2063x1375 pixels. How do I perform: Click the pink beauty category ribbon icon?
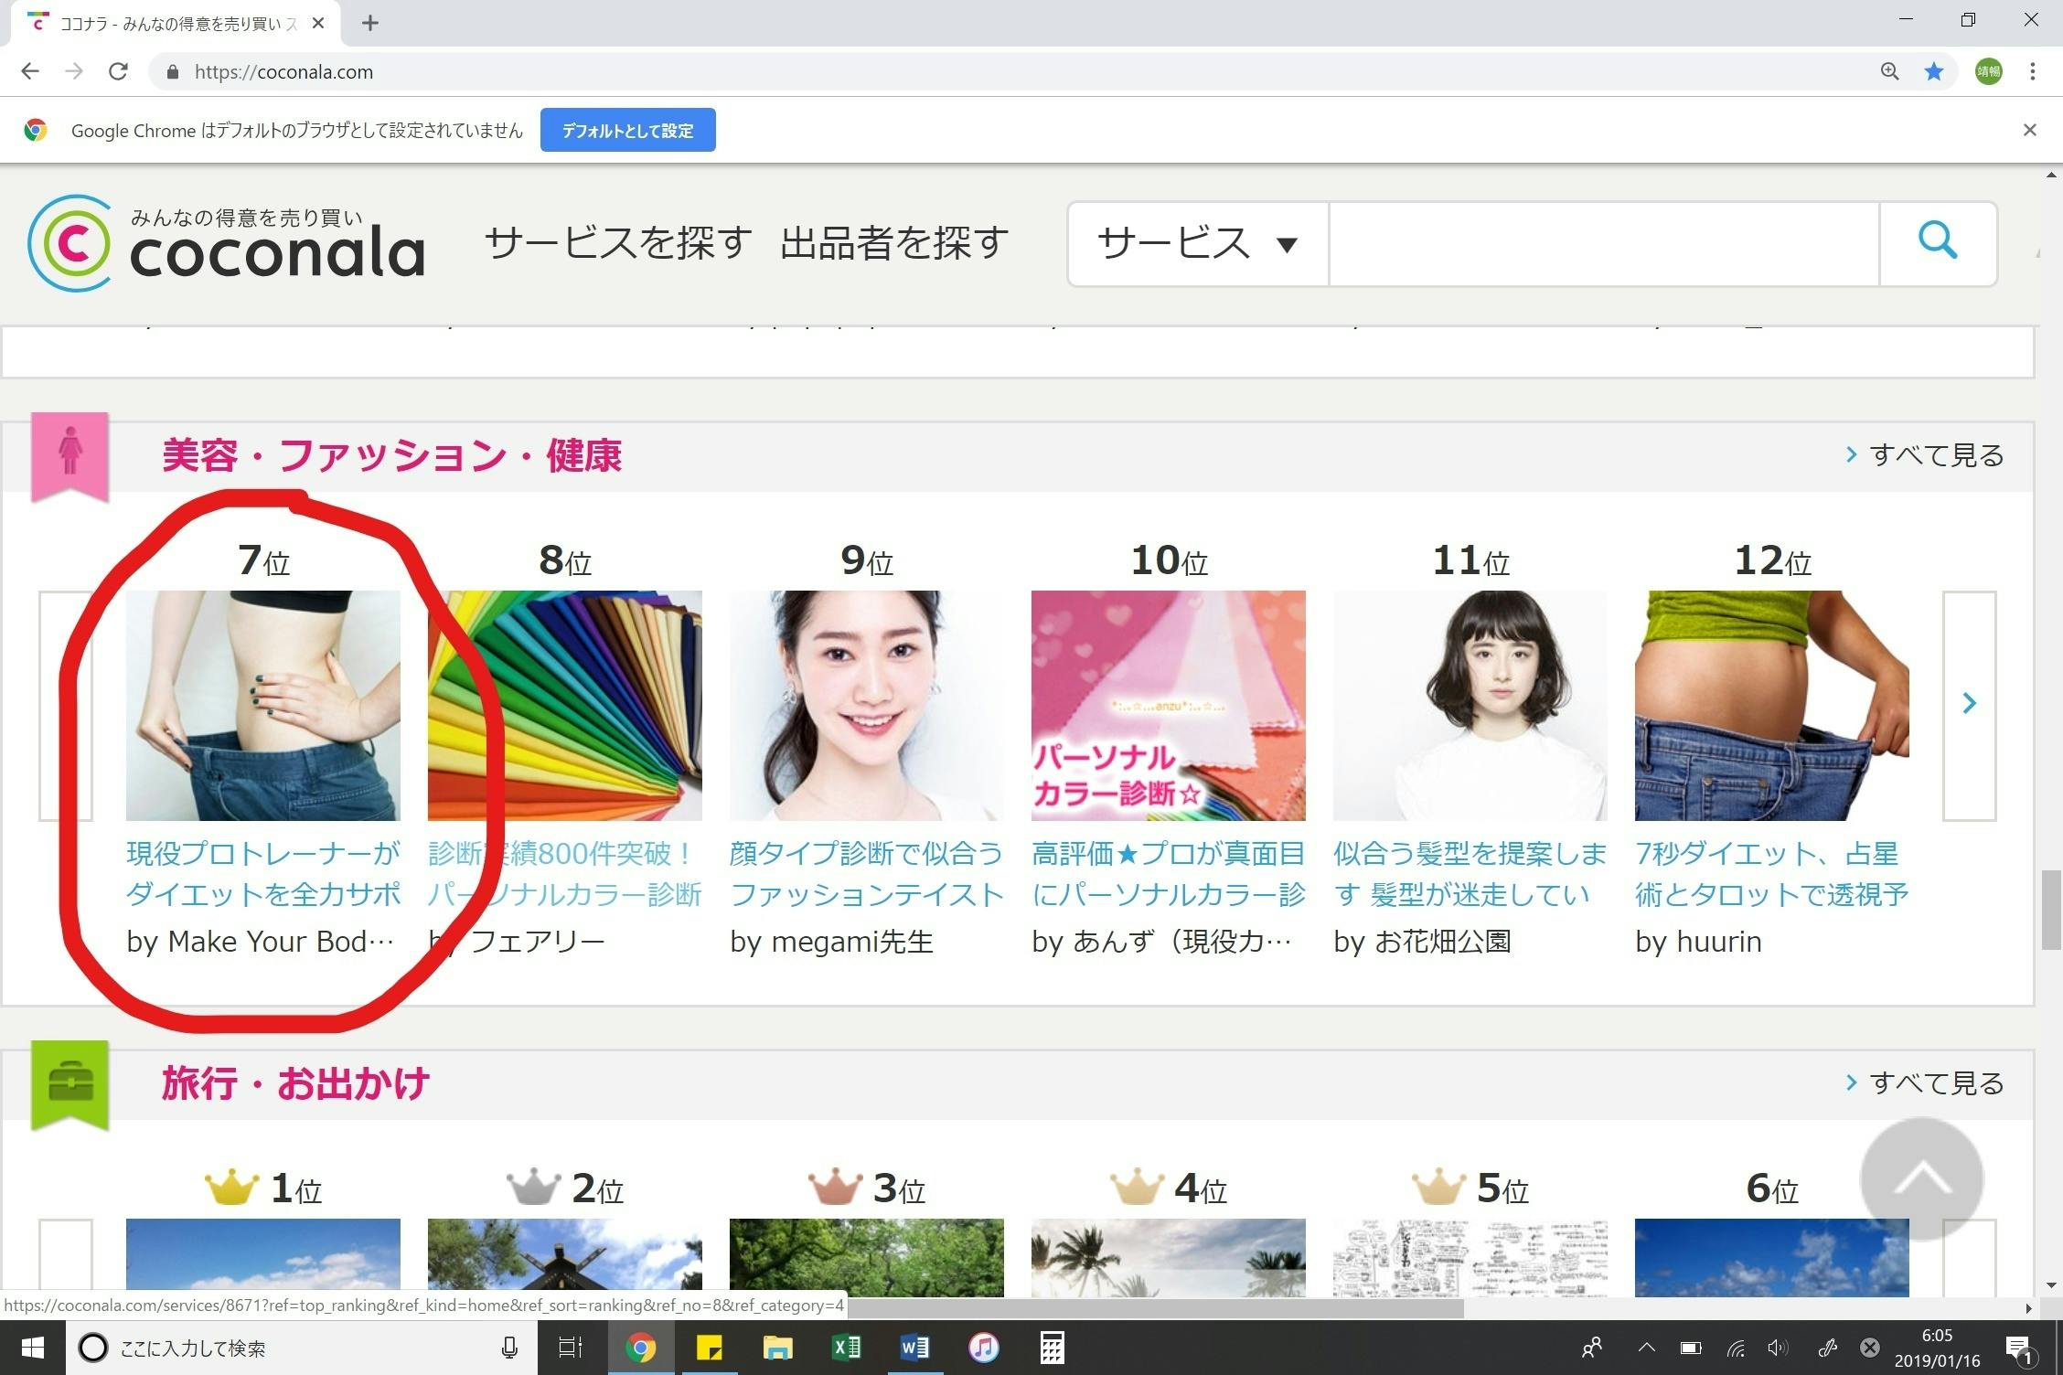(x=70, y=454)
